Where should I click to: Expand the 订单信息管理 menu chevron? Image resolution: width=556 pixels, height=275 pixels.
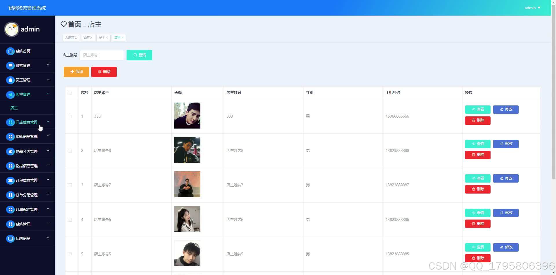click(x=48, y=180)
